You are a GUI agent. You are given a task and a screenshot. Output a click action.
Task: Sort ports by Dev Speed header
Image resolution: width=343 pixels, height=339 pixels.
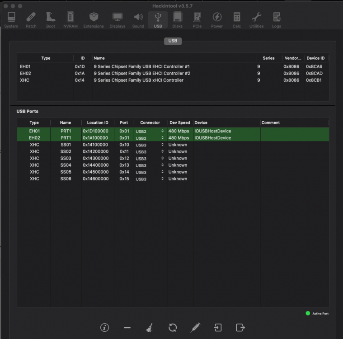(180, 122)
